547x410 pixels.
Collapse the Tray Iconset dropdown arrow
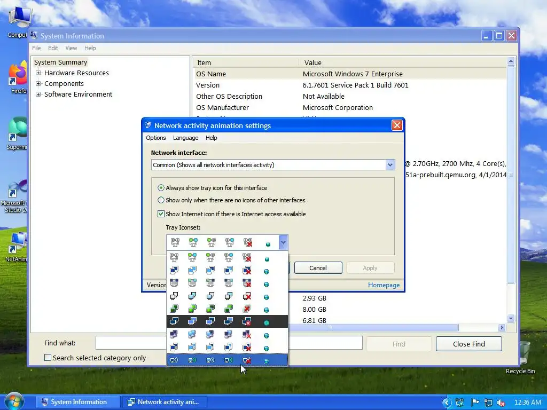283,242
